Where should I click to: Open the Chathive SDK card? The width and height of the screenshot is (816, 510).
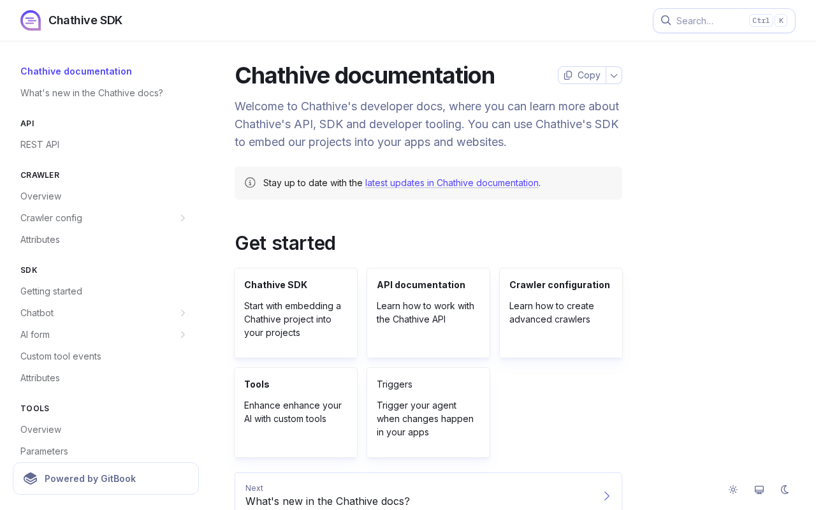point(296,313)
